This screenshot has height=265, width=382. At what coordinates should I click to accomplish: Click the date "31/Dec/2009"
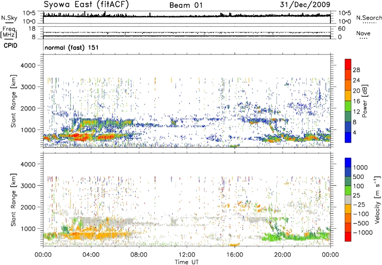click(305, 4)
